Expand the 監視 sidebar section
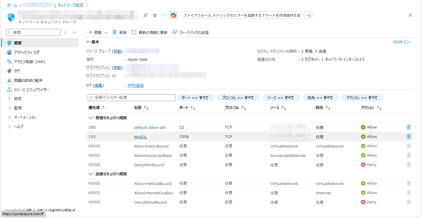 (x=18, y=108)
